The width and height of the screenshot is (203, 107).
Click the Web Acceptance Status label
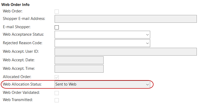click(23, 34)
